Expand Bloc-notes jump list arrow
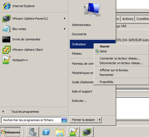149x137 pixels. (65, 29)
